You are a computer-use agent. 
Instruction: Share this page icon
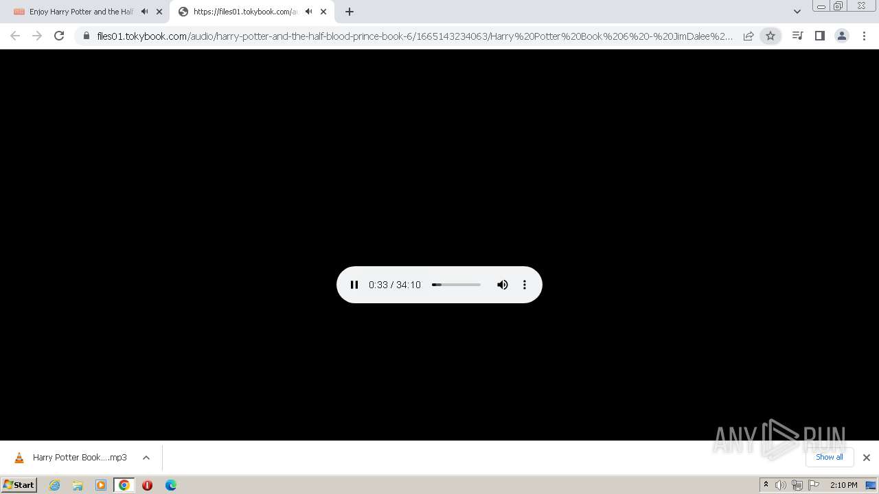749,36
